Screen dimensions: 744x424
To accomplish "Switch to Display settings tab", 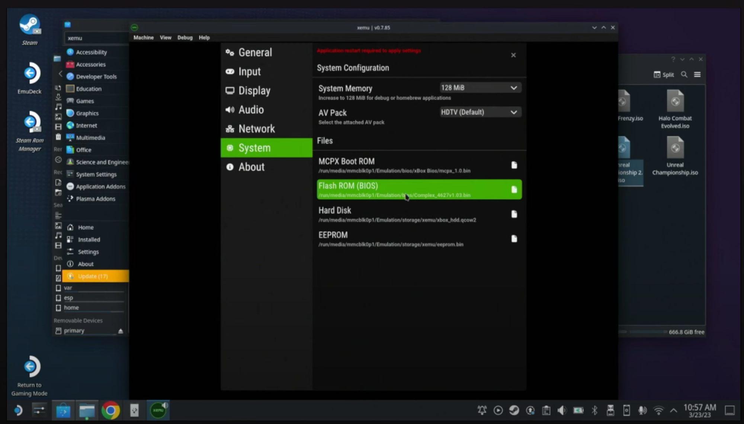I will [x=266, y=91].
